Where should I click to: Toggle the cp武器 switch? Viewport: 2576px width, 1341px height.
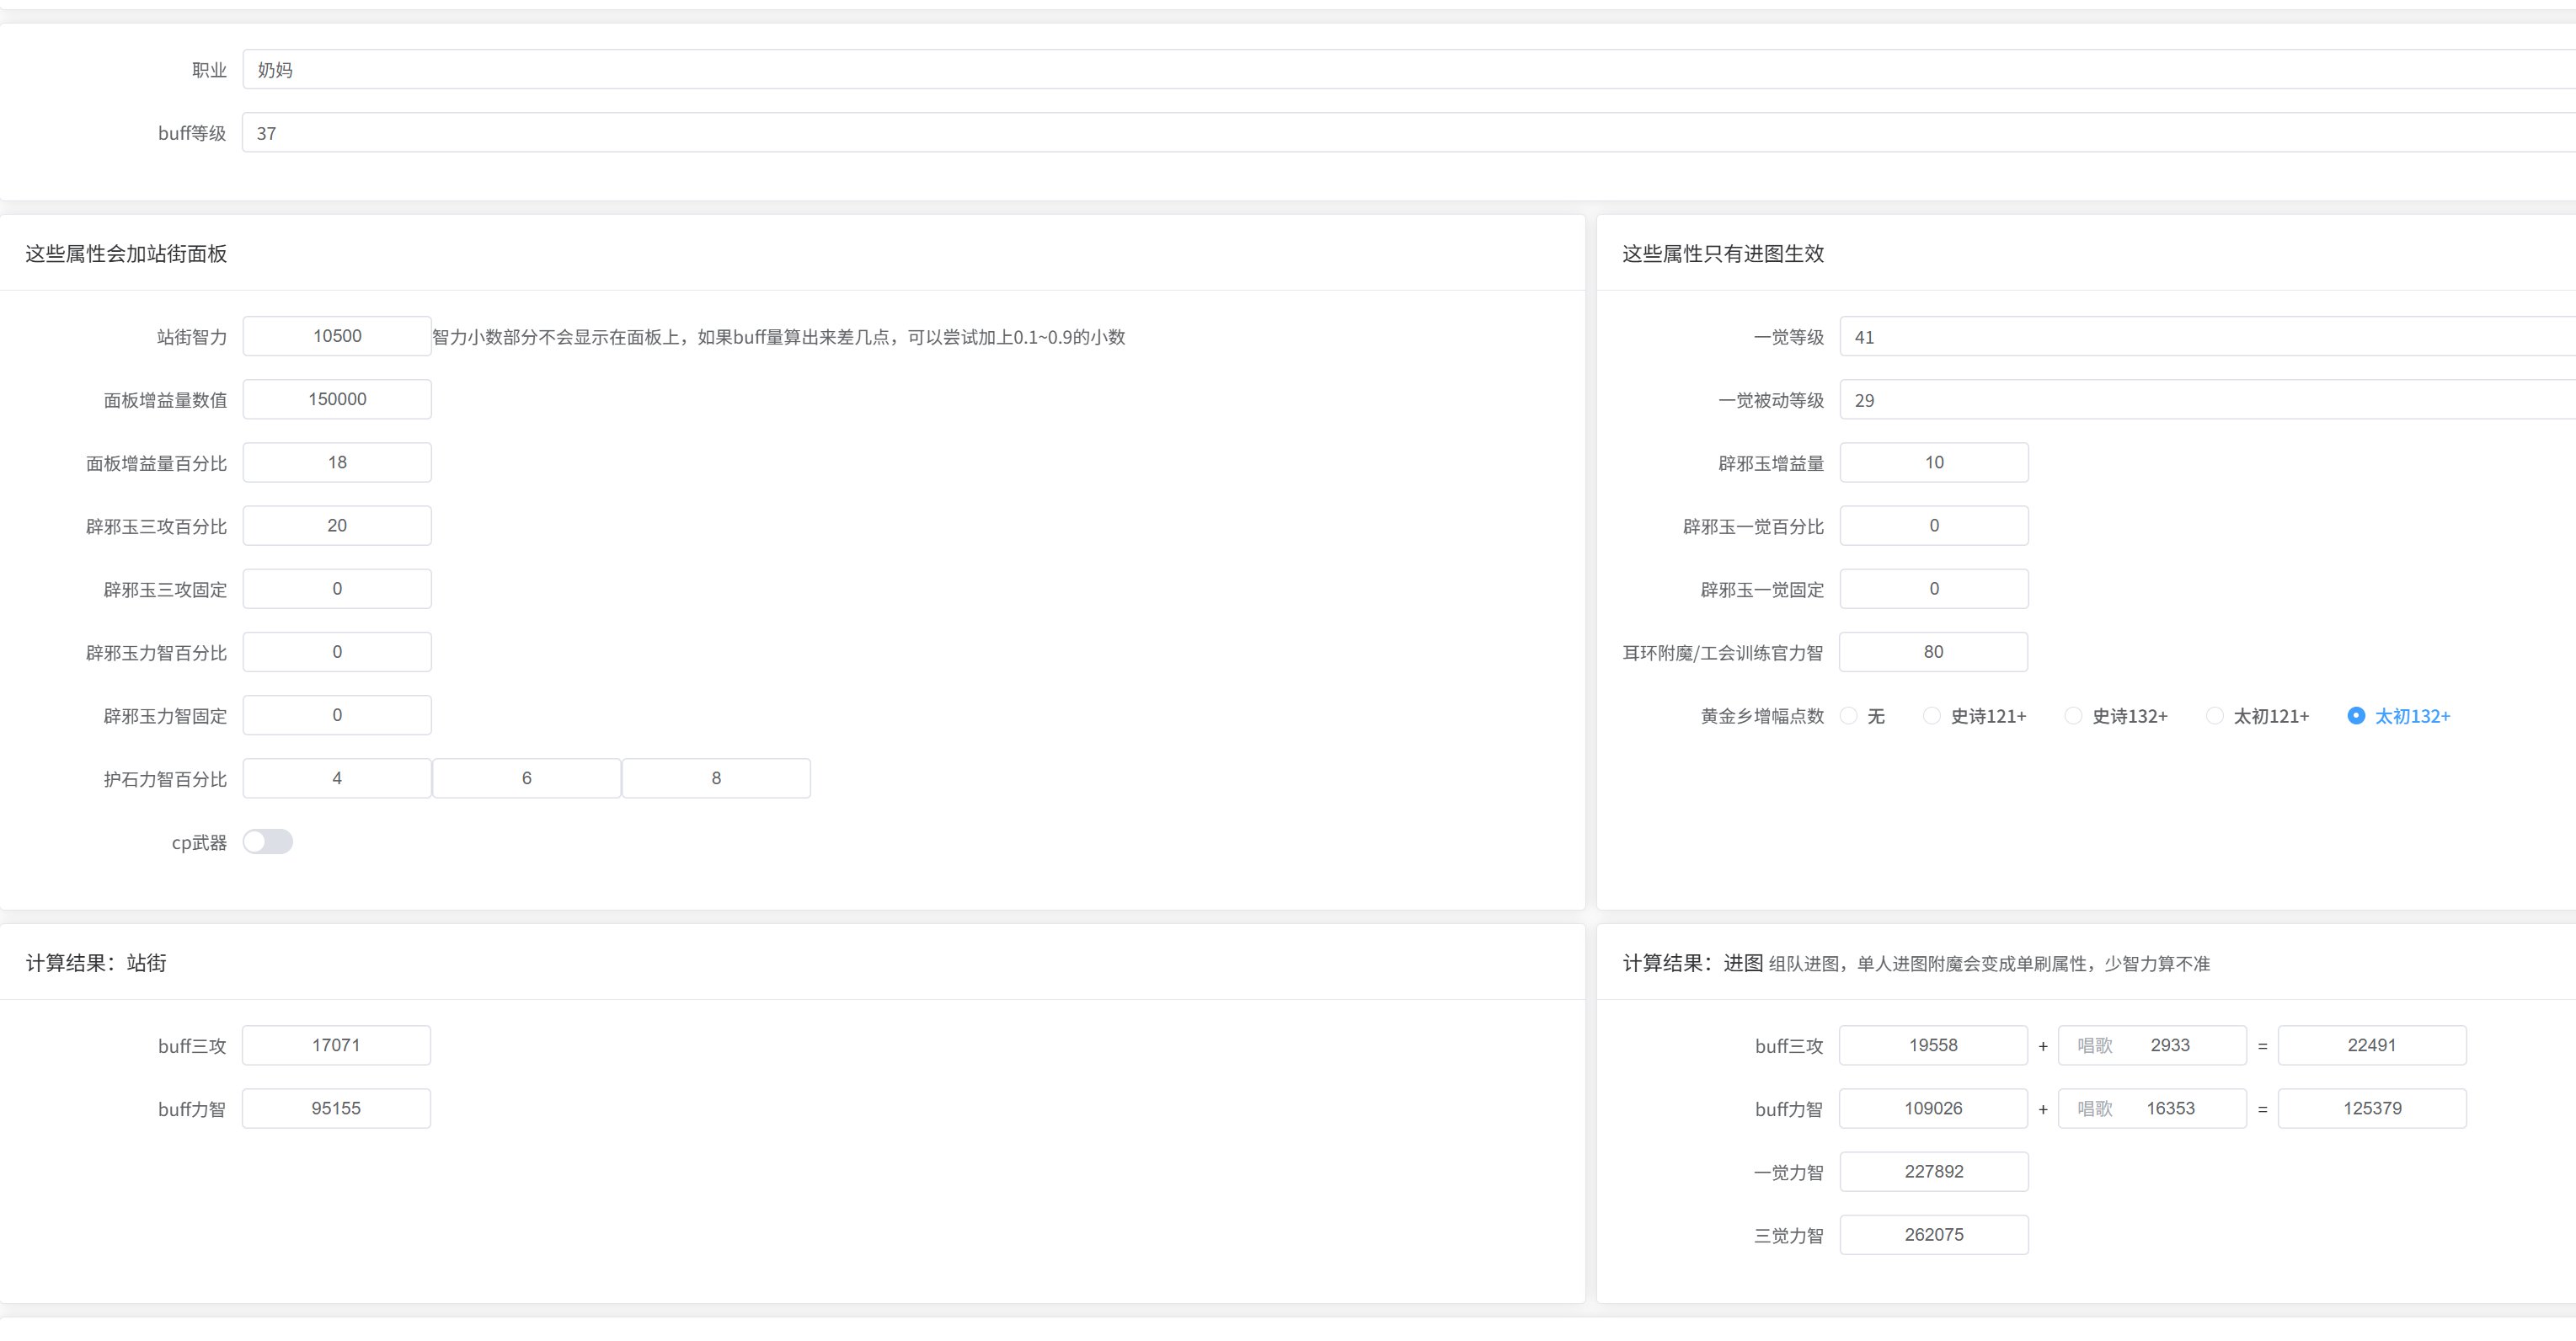point(267,842)
